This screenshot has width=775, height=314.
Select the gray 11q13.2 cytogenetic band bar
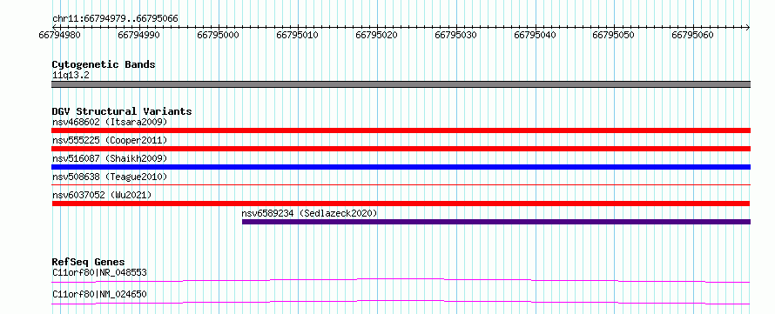tap(401, 84)
